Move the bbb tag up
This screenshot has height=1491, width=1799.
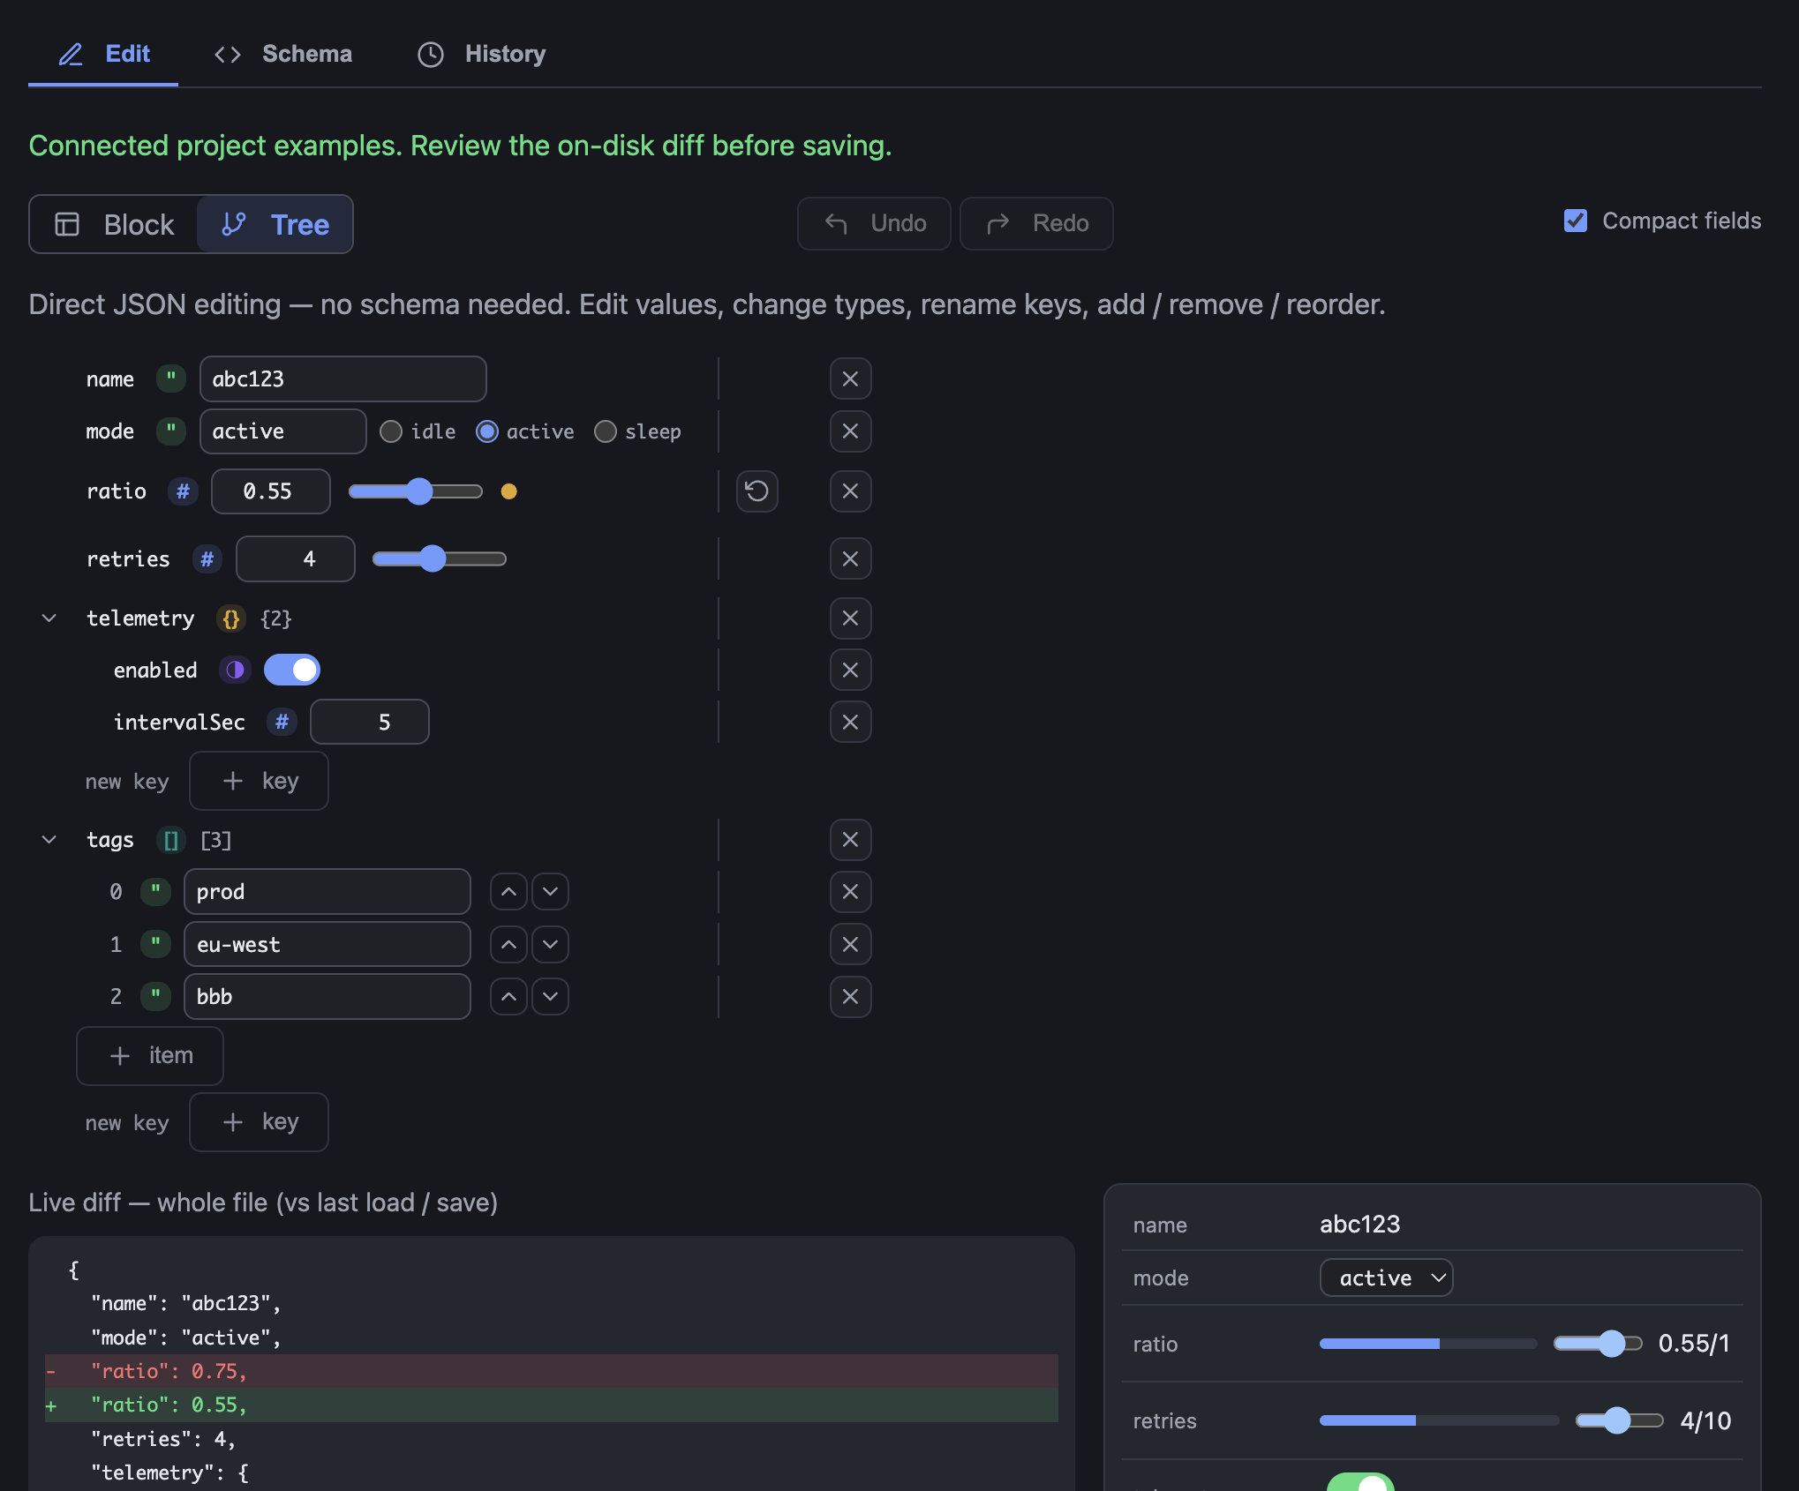(508, 997)
